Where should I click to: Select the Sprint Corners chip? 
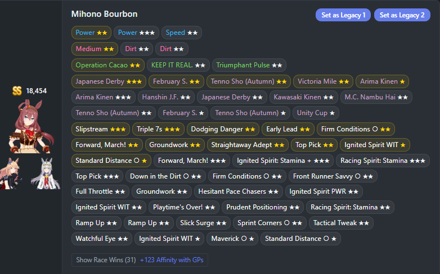click(x=270, y=222)
